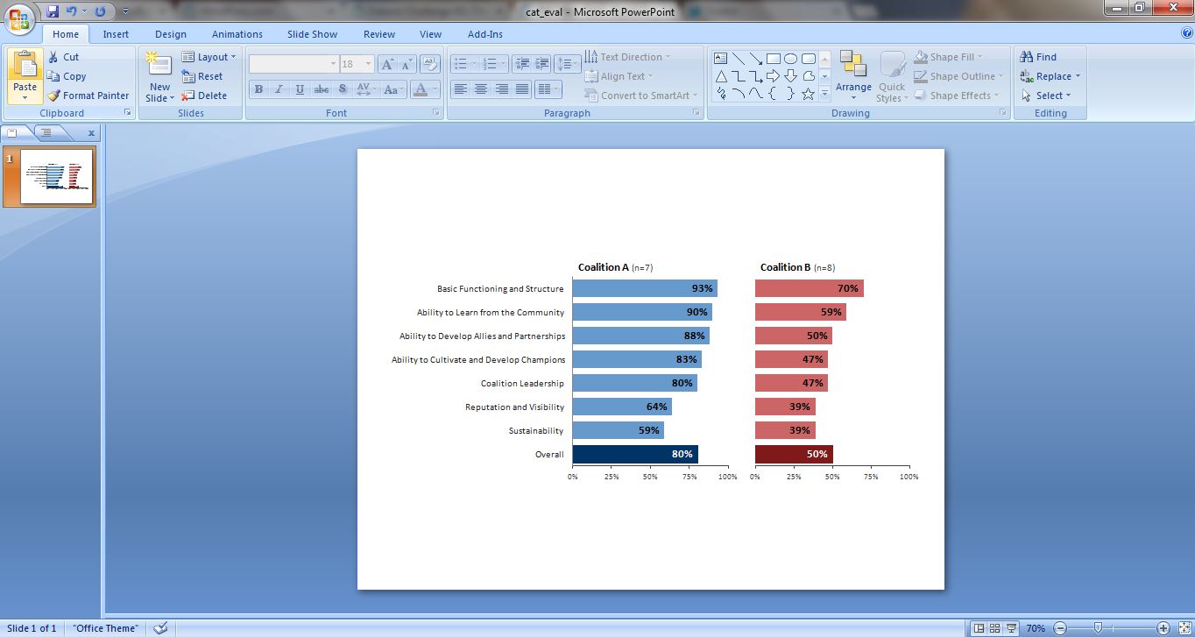Toggle Underline text formatting

point(301,89)
